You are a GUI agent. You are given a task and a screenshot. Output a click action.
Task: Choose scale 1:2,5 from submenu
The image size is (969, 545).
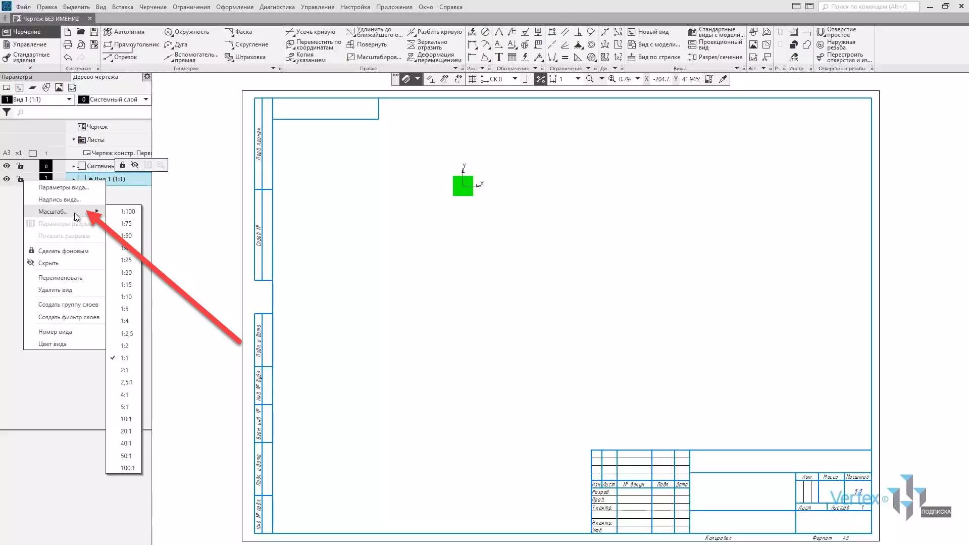(127, 334)
